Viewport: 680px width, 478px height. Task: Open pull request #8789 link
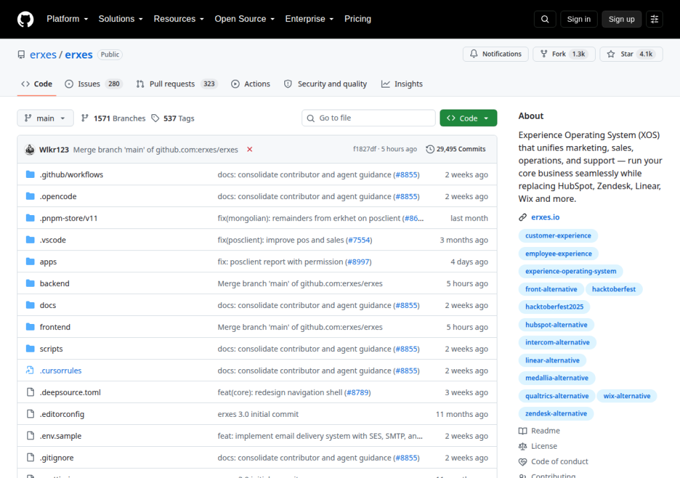pos(358,392)
